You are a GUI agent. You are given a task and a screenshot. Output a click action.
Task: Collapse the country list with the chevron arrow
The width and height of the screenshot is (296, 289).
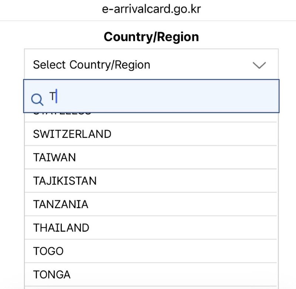pyautogui.click(x=259, y=65)
